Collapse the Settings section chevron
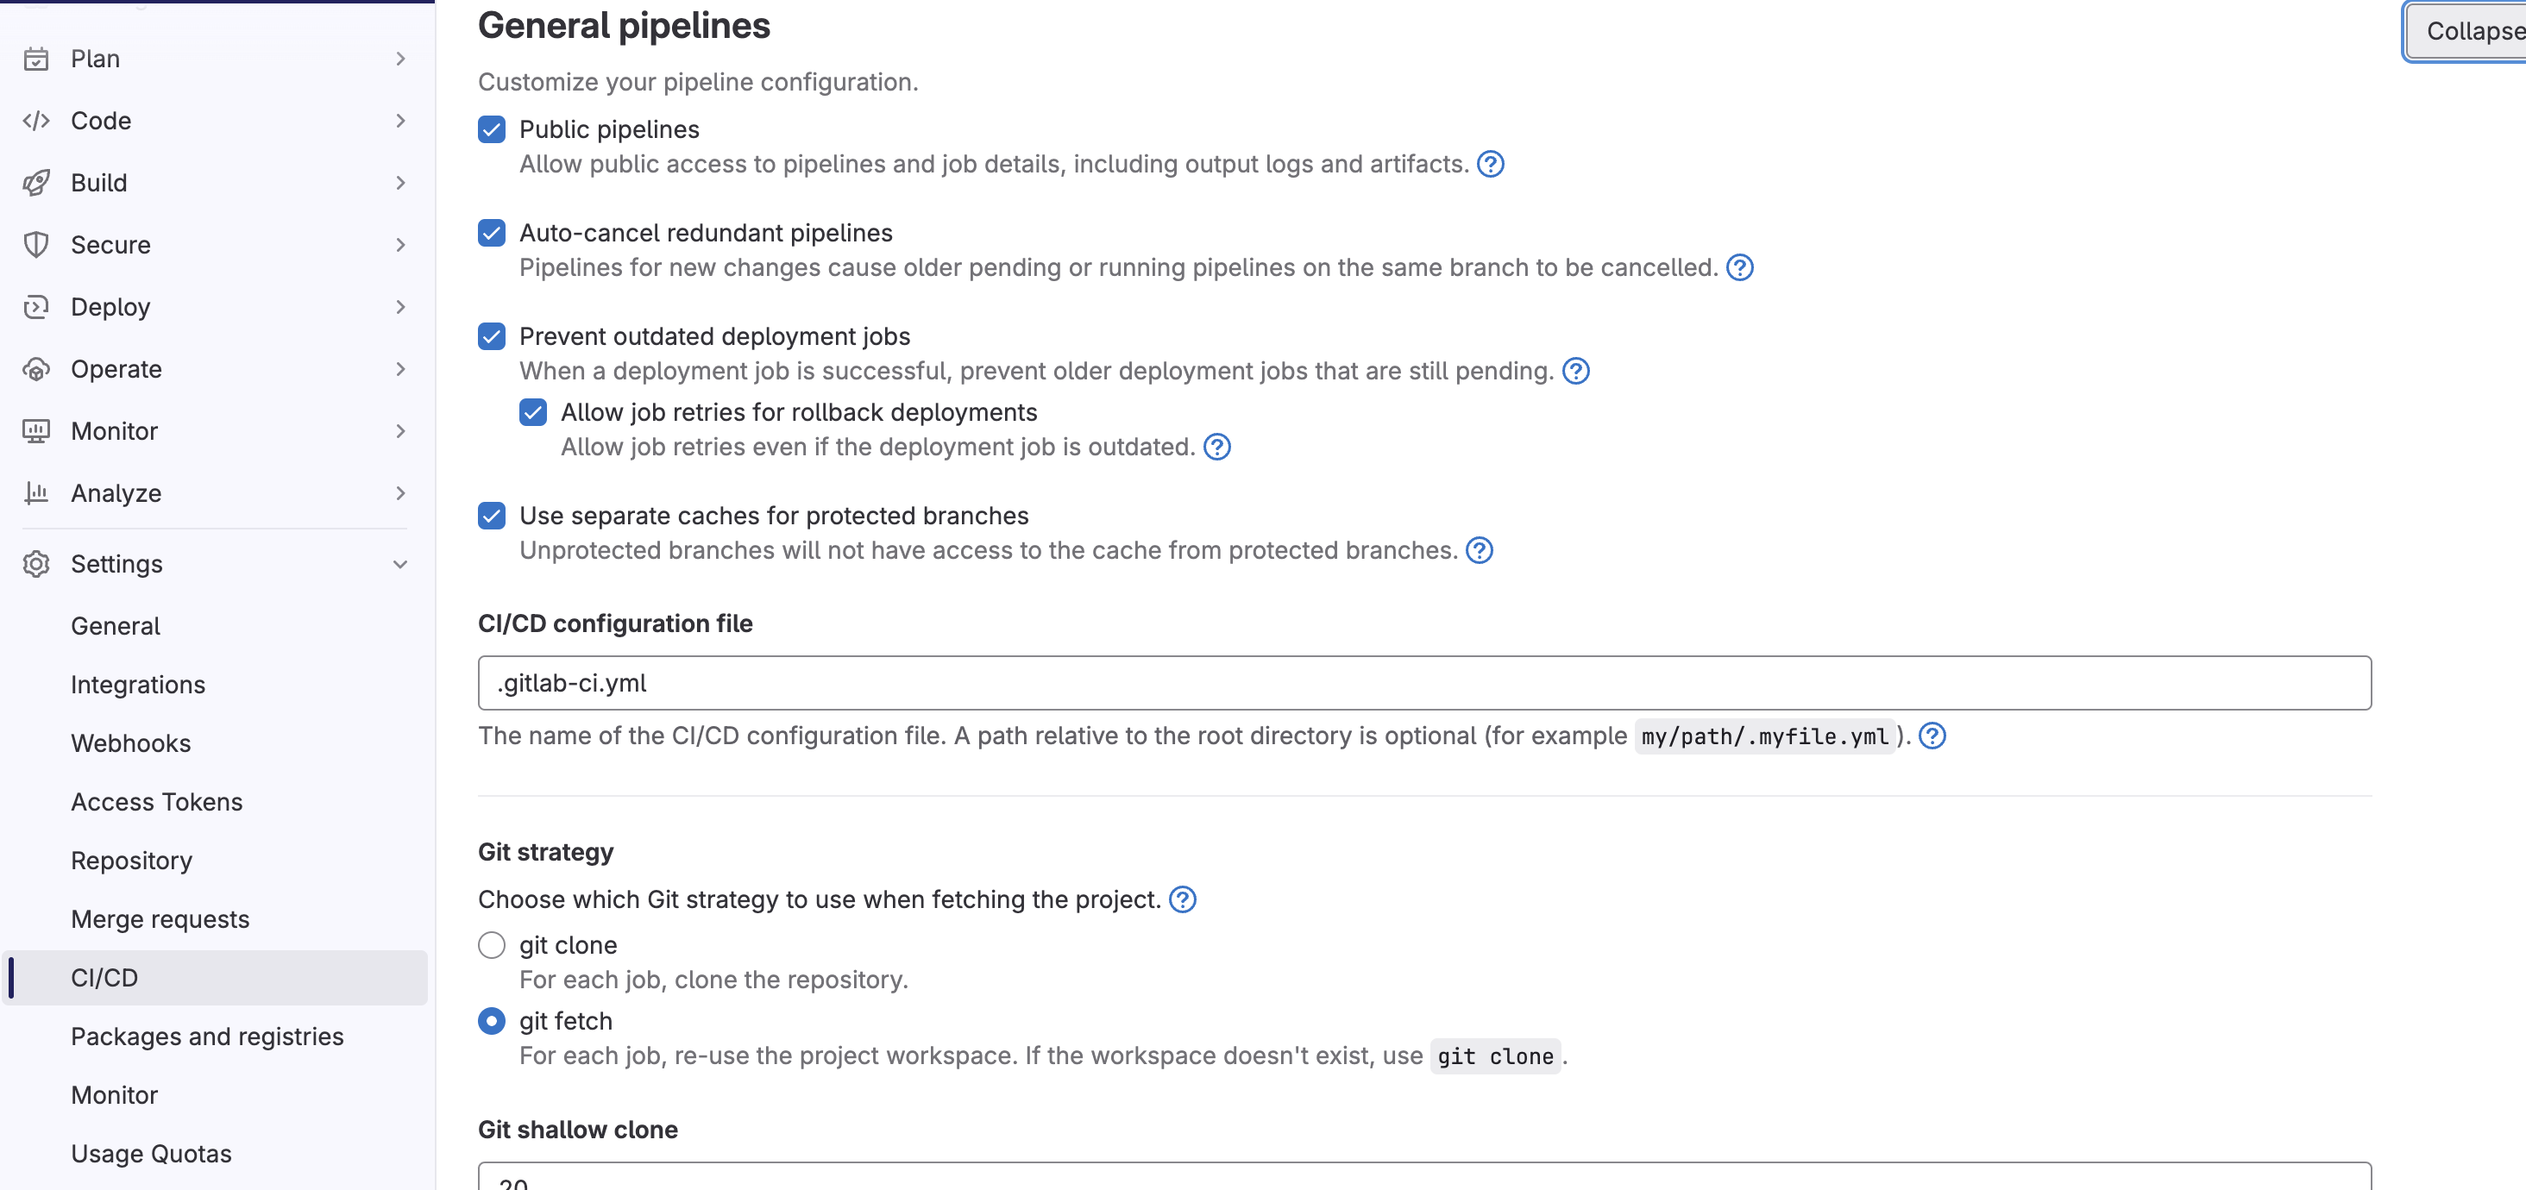2526x1190 pixels. [400, 565]
